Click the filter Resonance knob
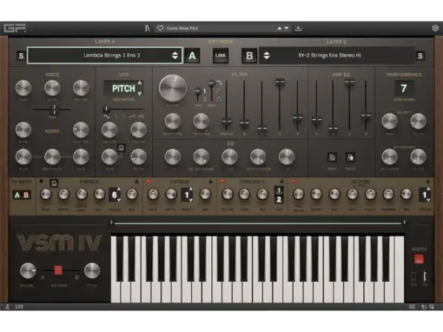 click(x=172, y=122)
